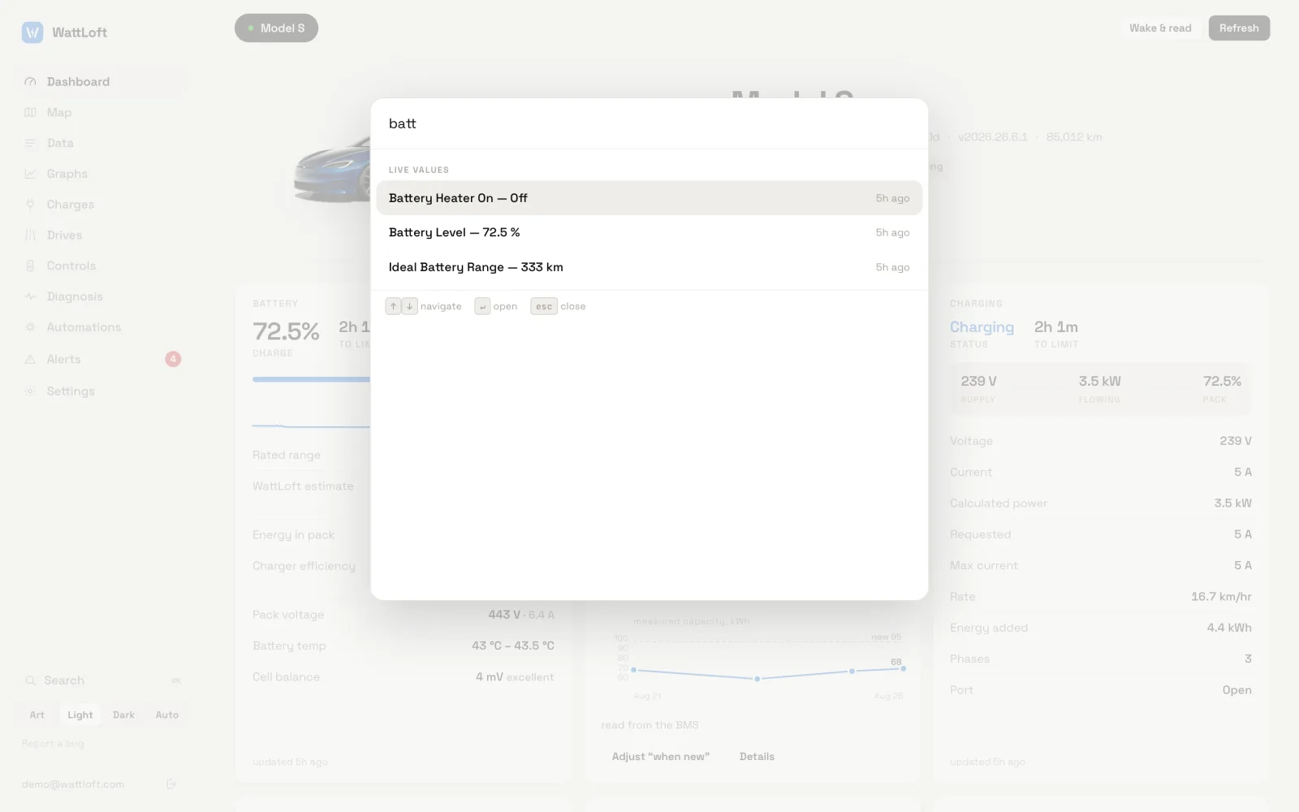Click the Charges plug icon in sidebar
Viewport: 1299px width, 812px height.
30,205
